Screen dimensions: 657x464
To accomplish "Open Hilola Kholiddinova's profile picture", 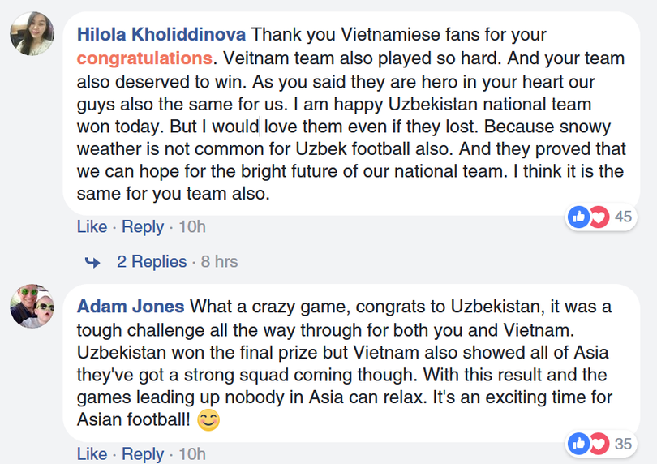I will (x=32, y=34).
